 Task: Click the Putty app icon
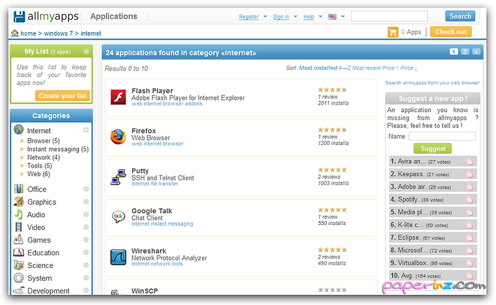pos(118,177)
